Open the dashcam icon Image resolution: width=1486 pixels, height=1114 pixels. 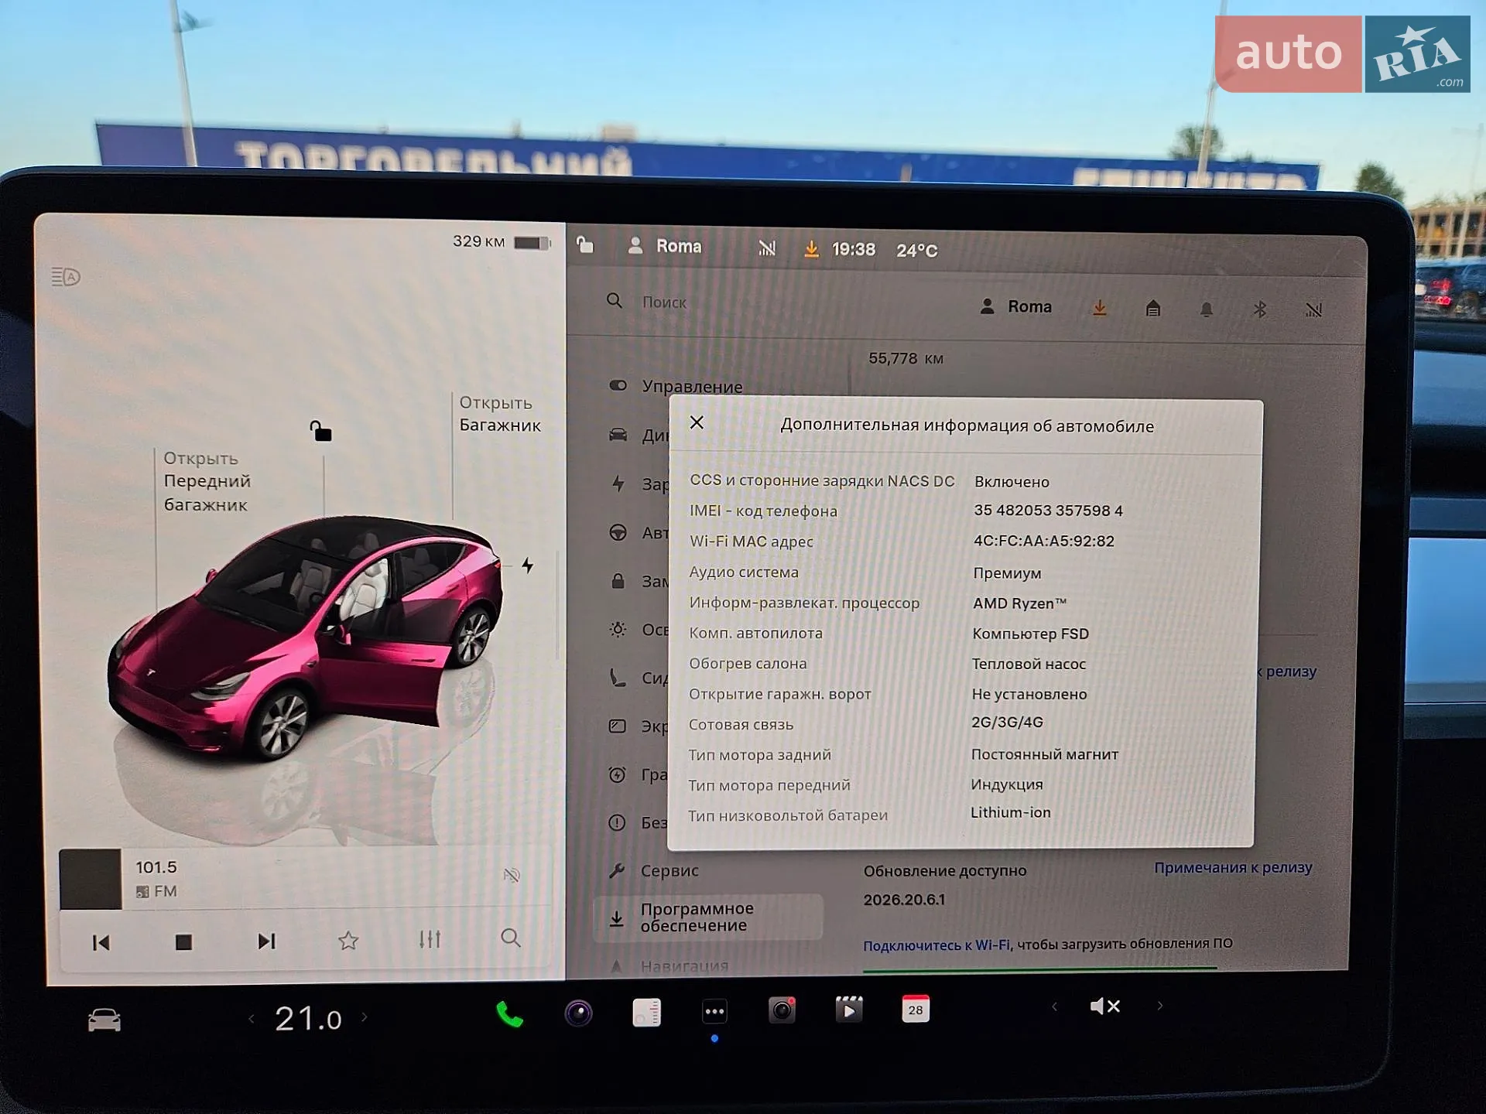pyautogui.click(x=782, y=1010)
